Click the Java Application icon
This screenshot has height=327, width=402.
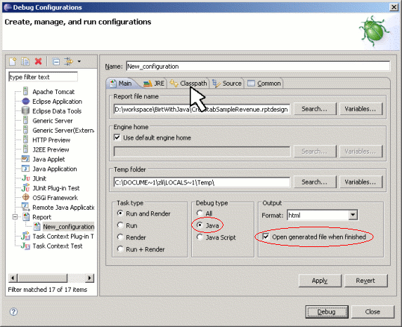click(x=25, y=168)
